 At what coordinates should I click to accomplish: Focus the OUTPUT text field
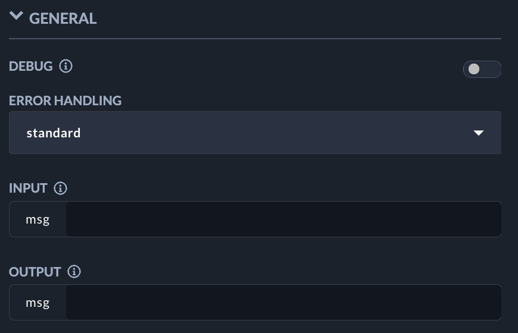(283, 303)
